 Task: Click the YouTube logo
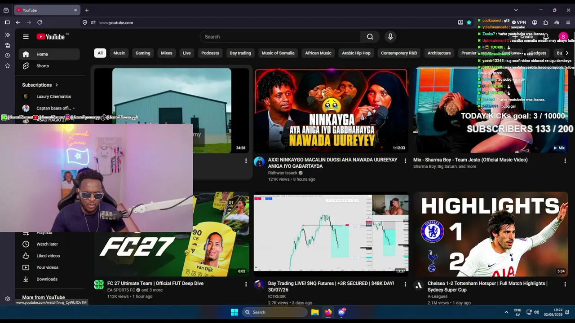pyautogui.click(x=51, y=37)
